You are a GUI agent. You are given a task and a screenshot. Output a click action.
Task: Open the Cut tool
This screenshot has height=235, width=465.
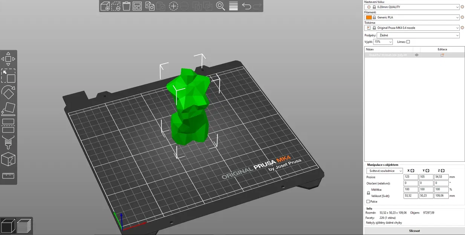coord(8,126)
